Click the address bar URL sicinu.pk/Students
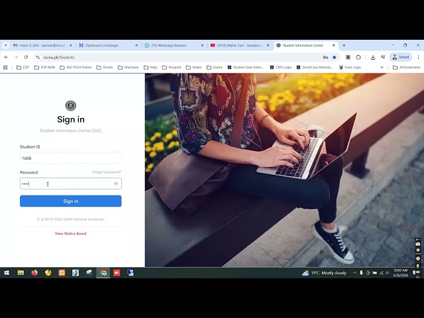The width and height of the screenshot is (424, 318). [x=59, y=58]
